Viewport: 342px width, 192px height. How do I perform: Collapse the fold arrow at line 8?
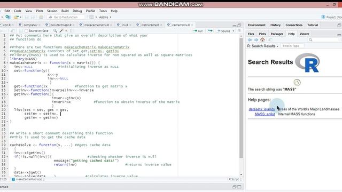tap(7, 63)
